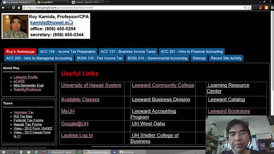Click the webcam video overlay
The image size is (274, 154).
[x=240, y=135]
